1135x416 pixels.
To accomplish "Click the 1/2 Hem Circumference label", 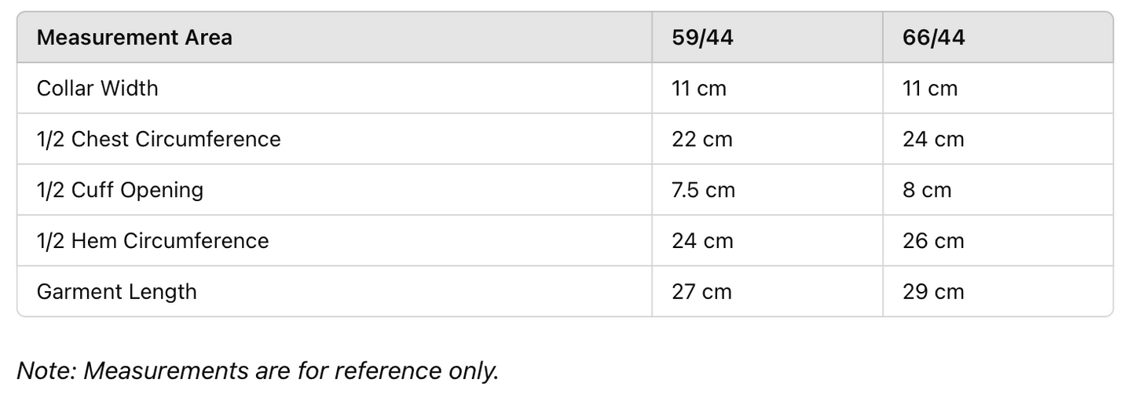I will click(152, 240).
